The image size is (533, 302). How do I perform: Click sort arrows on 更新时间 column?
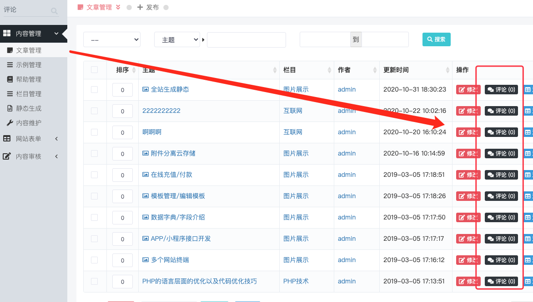tap(448, 70)
